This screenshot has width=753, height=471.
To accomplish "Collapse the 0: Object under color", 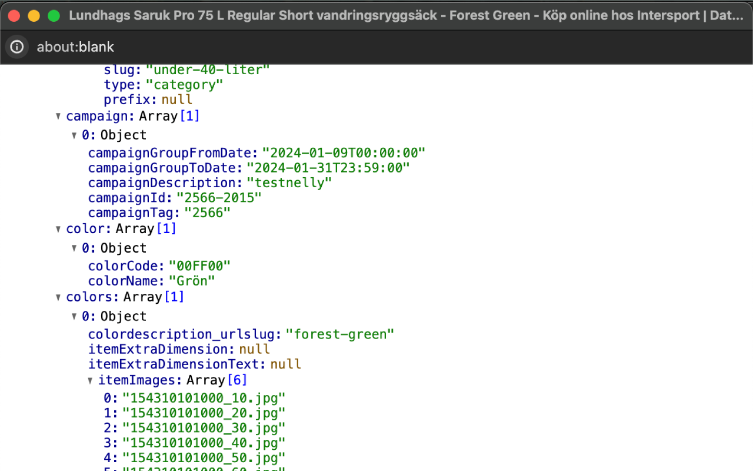I will coord(74,247).
